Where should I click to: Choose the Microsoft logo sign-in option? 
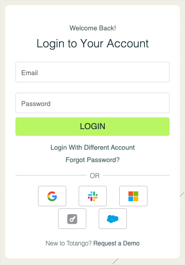point(133,196)
